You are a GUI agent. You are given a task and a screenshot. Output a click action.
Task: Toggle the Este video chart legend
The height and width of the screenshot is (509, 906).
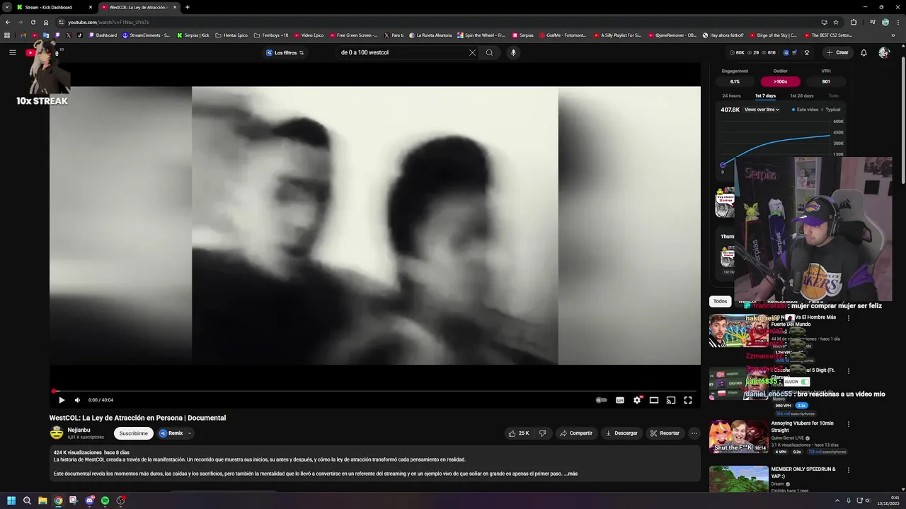click(805, 110)
